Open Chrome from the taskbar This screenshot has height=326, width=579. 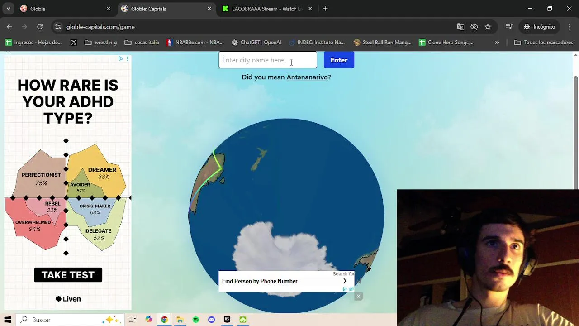[164, 320]
